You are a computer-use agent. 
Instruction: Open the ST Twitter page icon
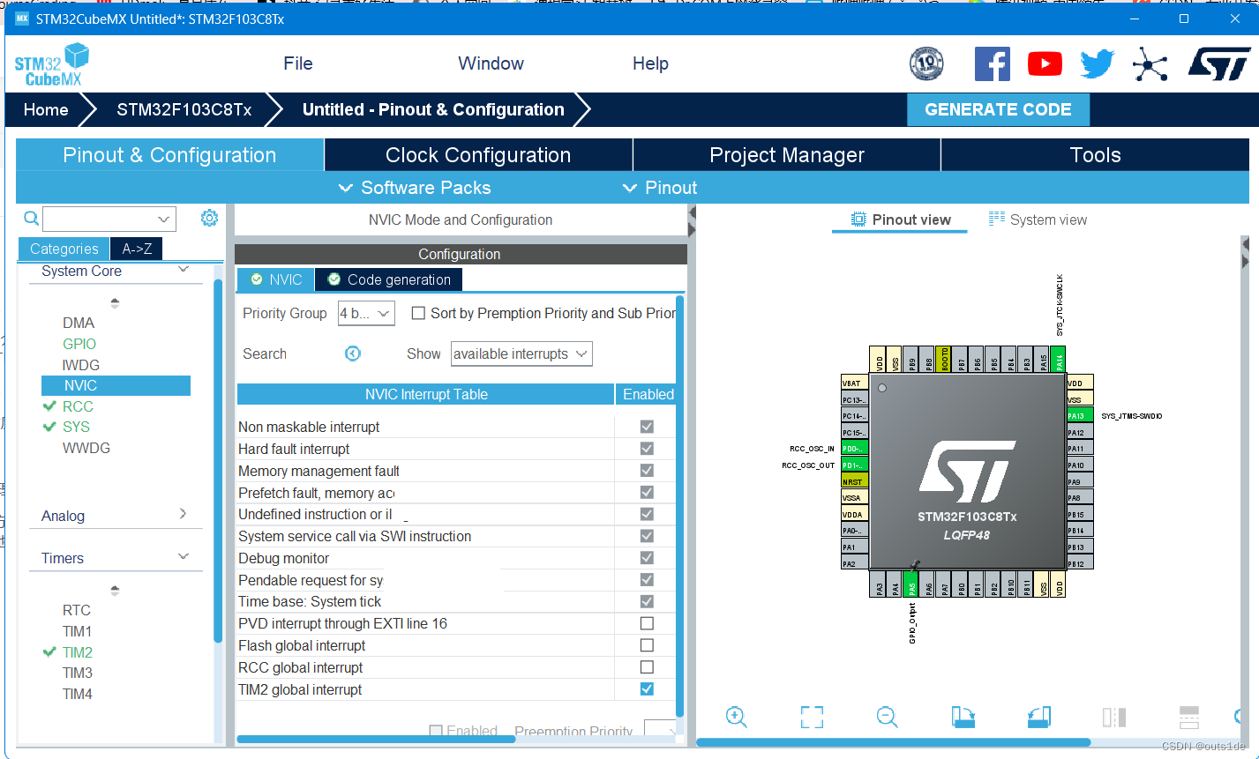click(1098, 63)
